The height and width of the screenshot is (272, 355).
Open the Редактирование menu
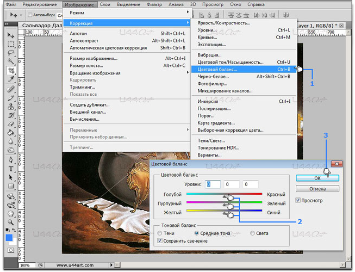pyautogui.click(x=40, y=4)
